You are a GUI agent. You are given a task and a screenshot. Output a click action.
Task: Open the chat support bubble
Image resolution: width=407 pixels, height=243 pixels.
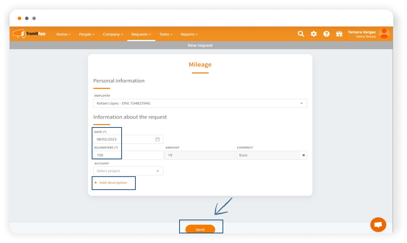(378, 225)
